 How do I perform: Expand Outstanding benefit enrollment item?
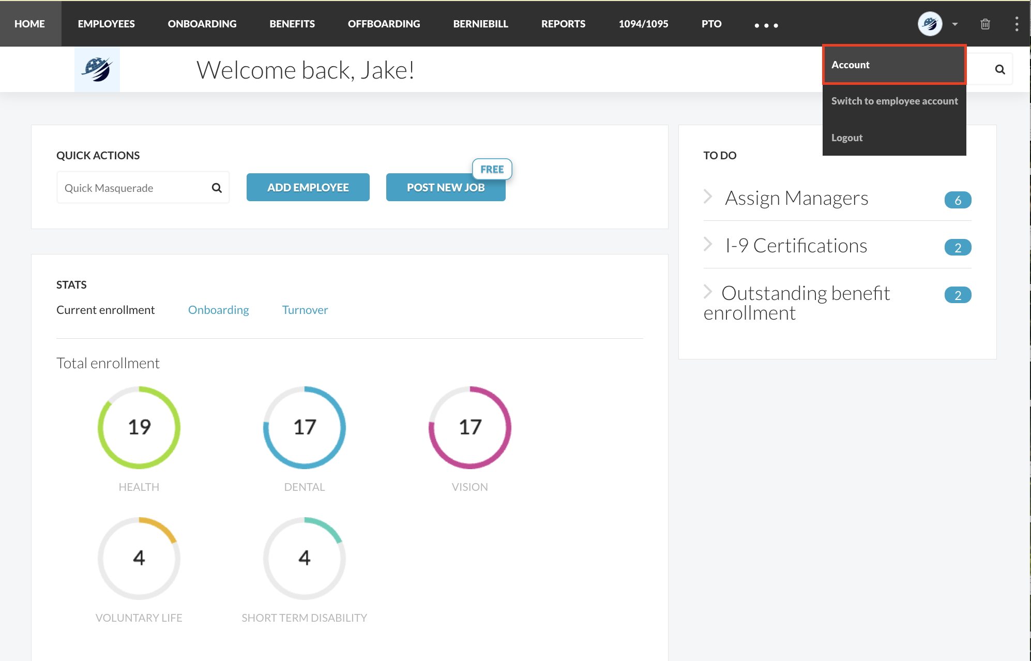805,294
